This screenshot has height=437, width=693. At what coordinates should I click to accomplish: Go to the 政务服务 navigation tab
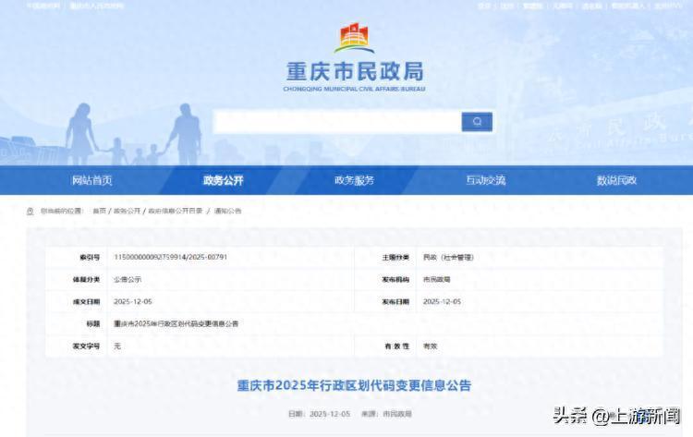click(x=355, y=180)
